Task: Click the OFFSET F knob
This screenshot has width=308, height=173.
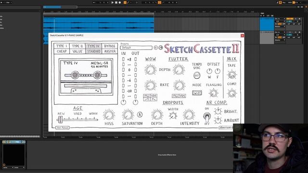Action: click(218, 71)
